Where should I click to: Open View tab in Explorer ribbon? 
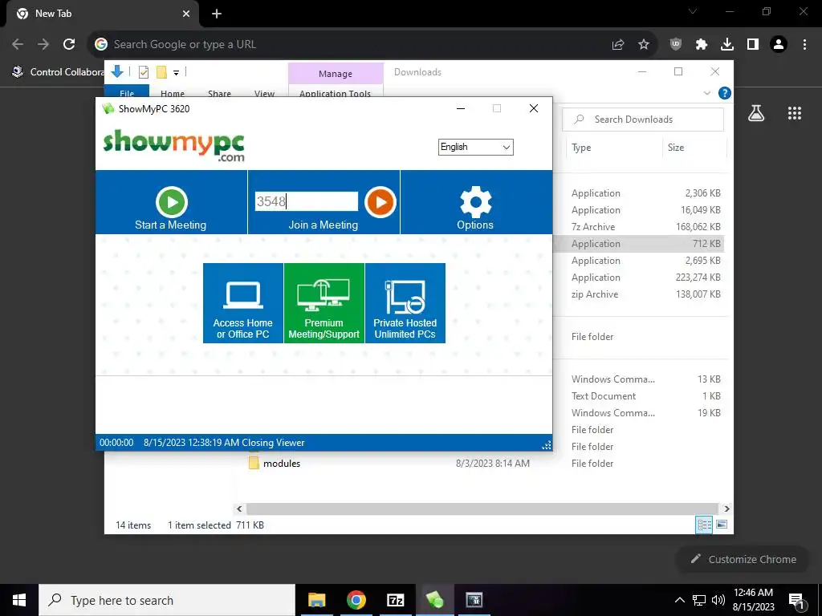click(x=264, y=94)
